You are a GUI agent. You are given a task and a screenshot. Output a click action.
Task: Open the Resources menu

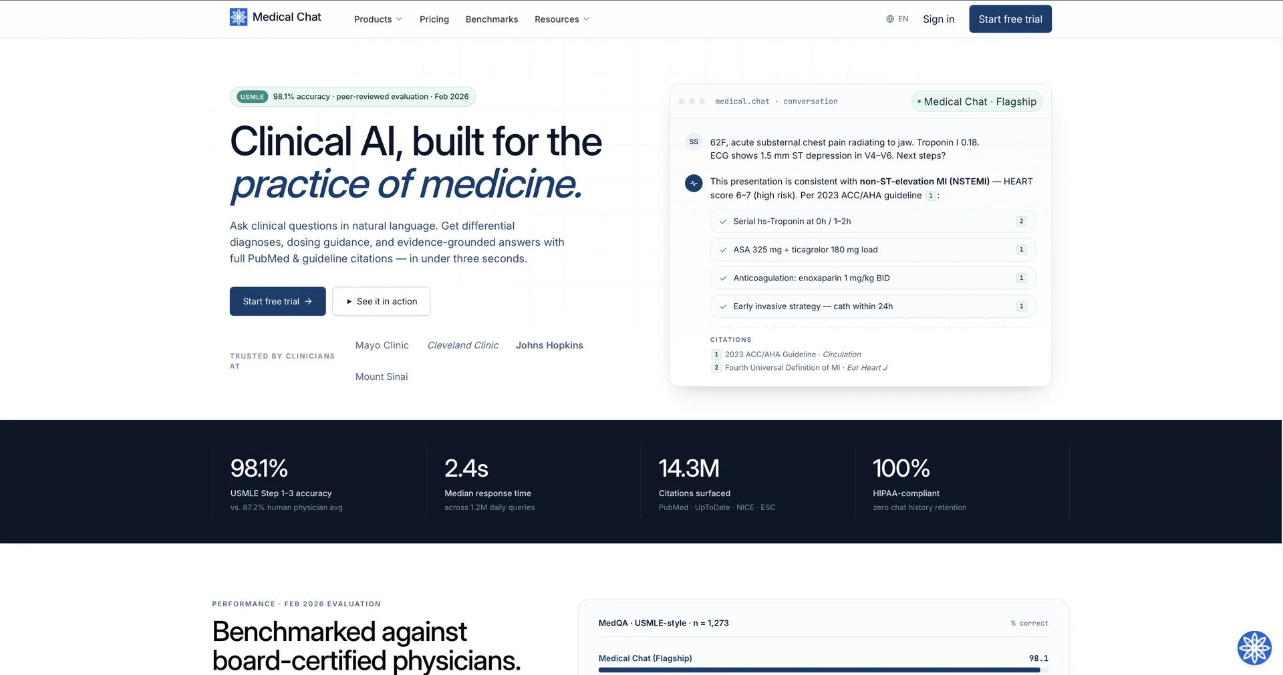tap(562, 19)
